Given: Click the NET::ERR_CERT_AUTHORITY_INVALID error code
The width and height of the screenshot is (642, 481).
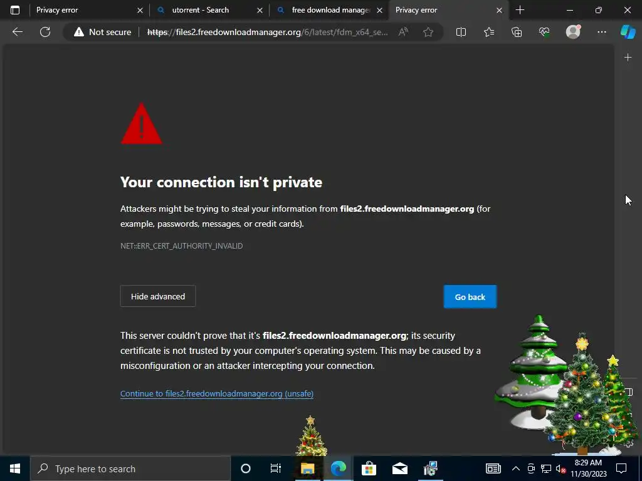Looking at the screenshot, I should (181, 246).
